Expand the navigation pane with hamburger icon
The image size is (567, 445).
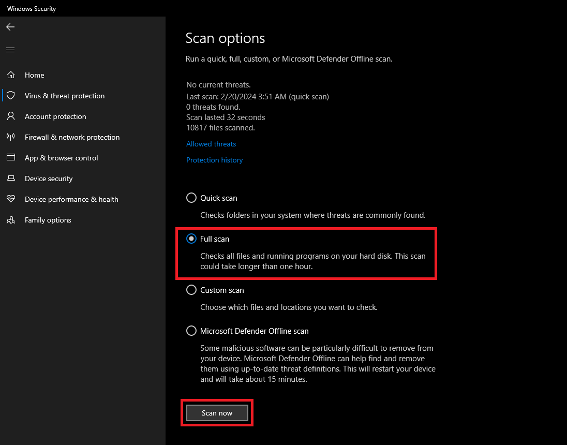click(x=10, y=50)
